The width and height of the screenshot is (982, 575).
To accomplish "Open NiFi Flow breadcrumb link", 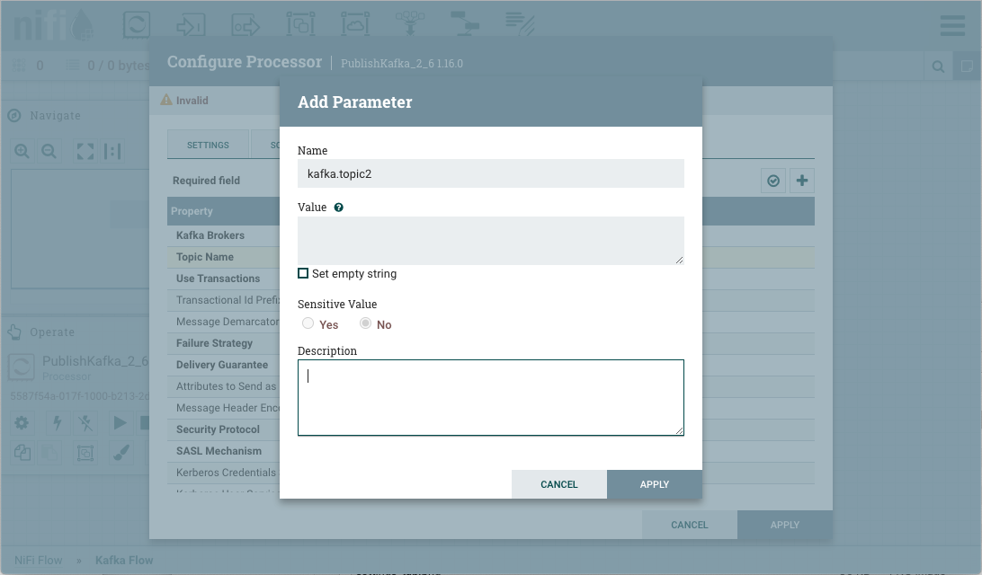I will pos(39,560).
